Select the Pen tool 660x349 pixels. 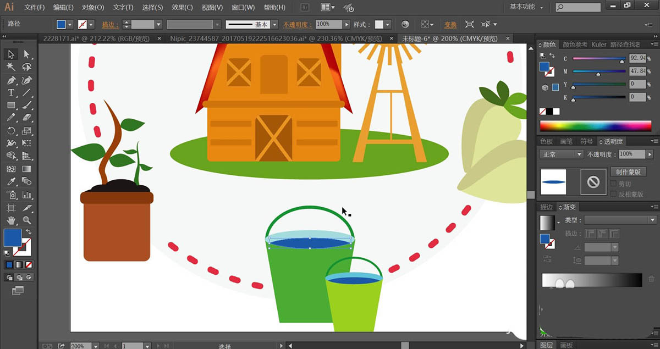11,80
